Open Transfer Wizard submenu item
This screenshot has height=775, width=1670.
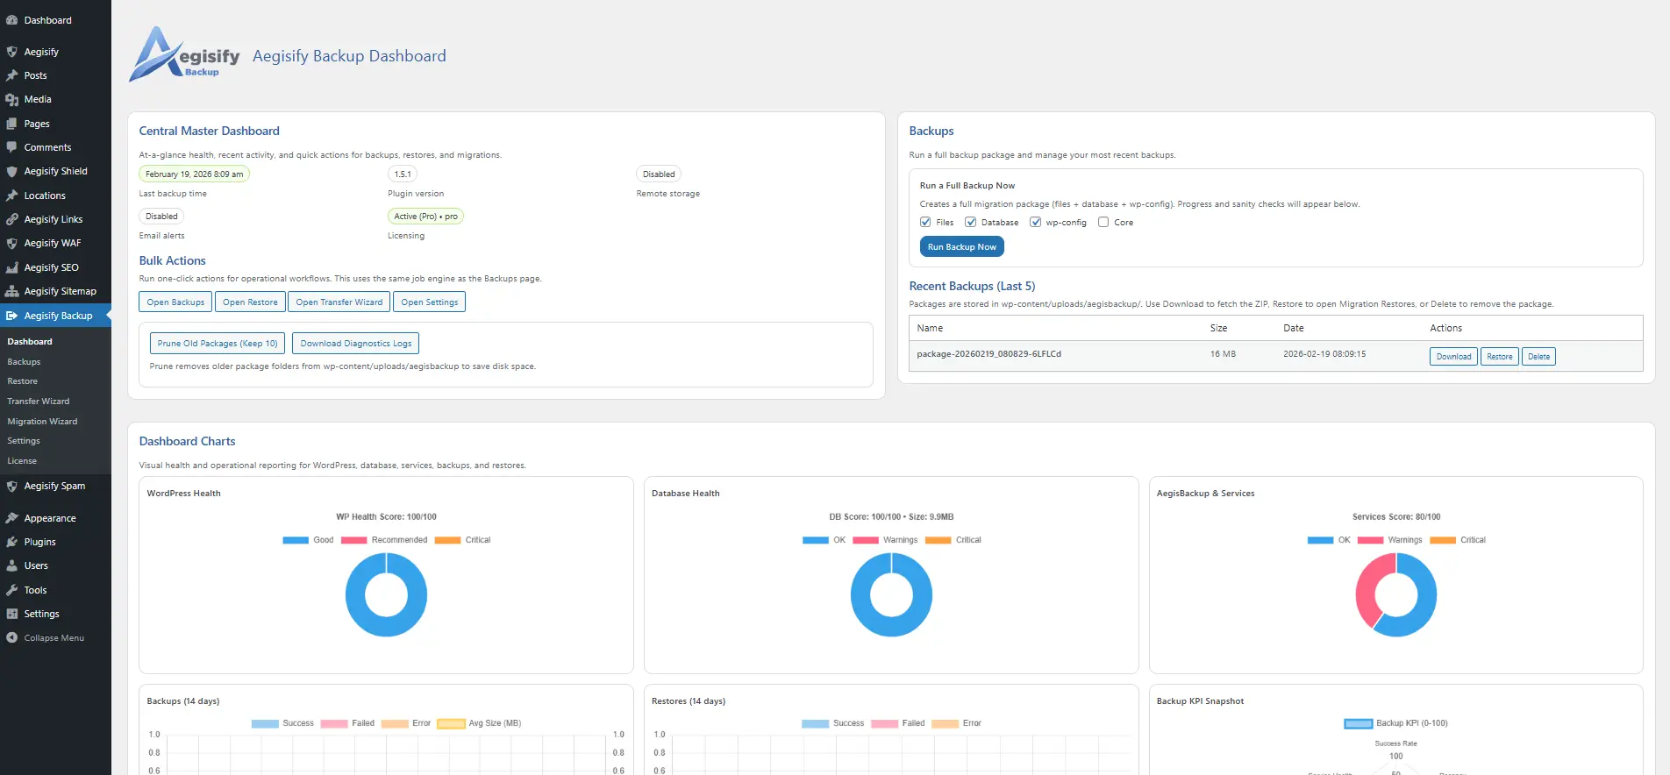(x=38, y=402)
